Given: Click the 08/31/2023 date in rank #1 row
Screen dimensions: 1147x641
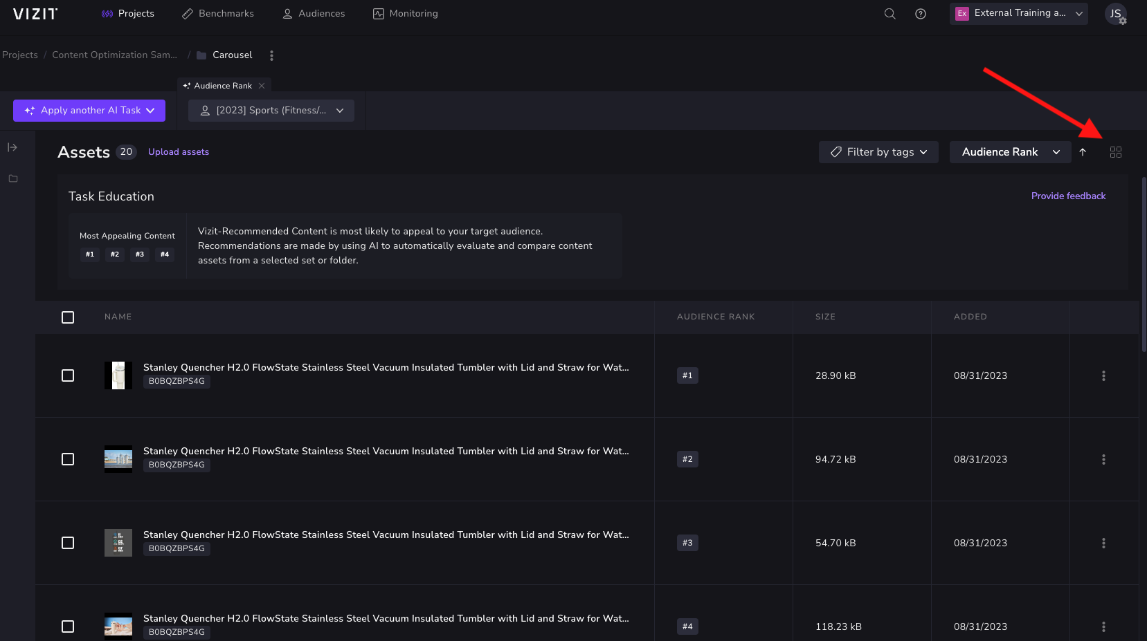Looking at the screenshot, I should tap(980, 375).
